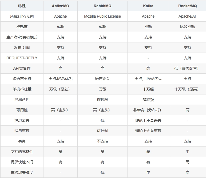Select the 生产者-消费者模式 row label
207x178 pixels.
22,37
